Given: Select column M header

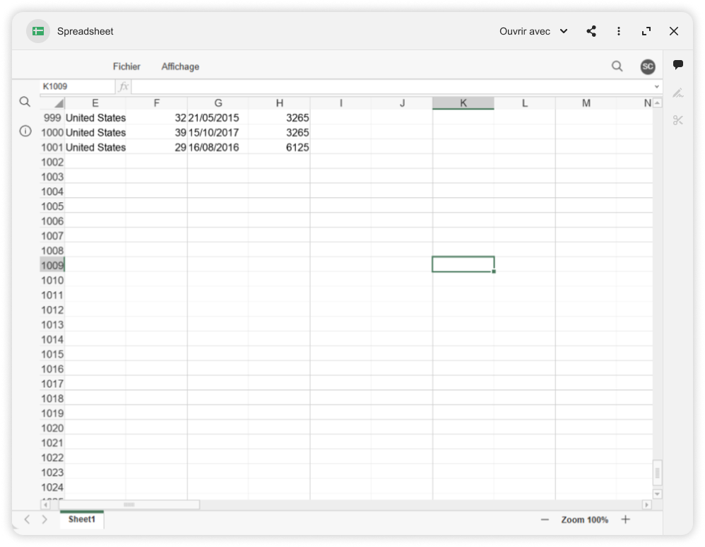Looking at the screenshot, I should pyautogui.click(x=586, y=103).
